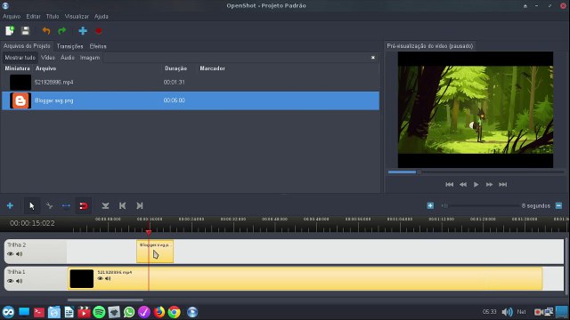The image size is (570, 320).
Task: Jump to the next marker
Action: pyautogui.click(x=140, y=205)
